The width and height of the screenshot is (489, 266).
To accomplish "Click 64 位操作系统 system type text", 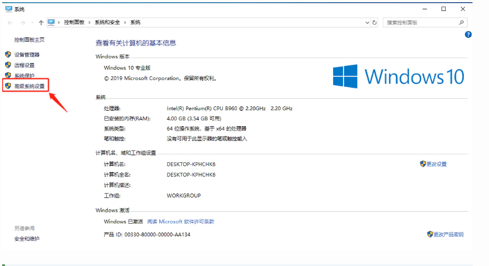I will (206, 129).
